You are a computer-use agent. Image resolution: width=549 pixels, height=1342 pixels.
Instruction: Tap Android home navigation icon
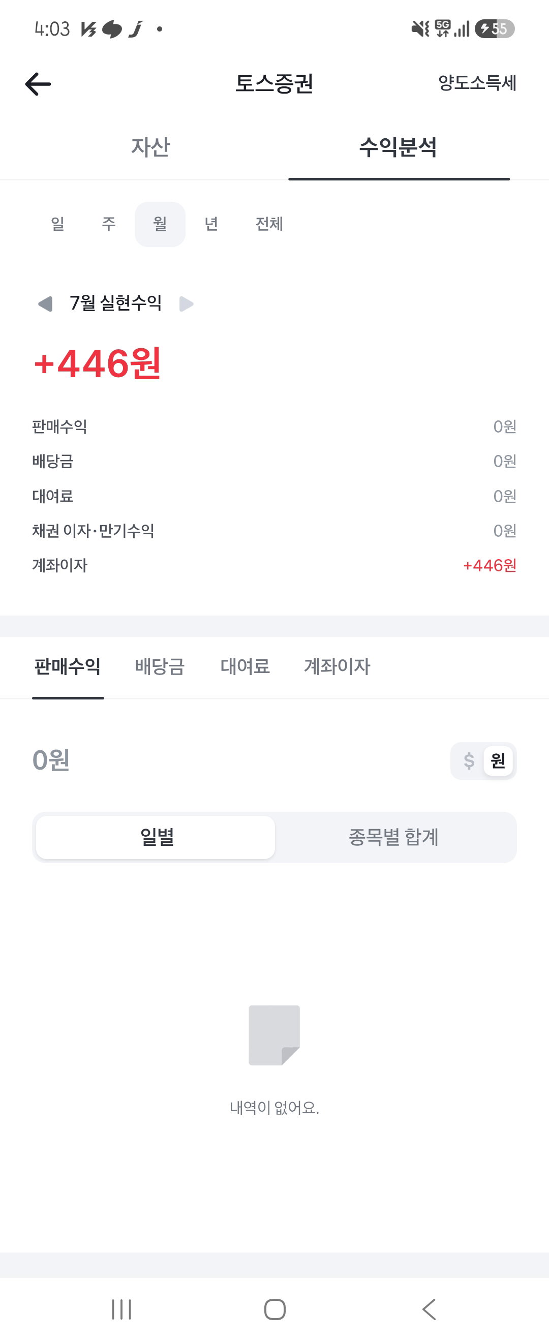click(x=274, y=1309)
